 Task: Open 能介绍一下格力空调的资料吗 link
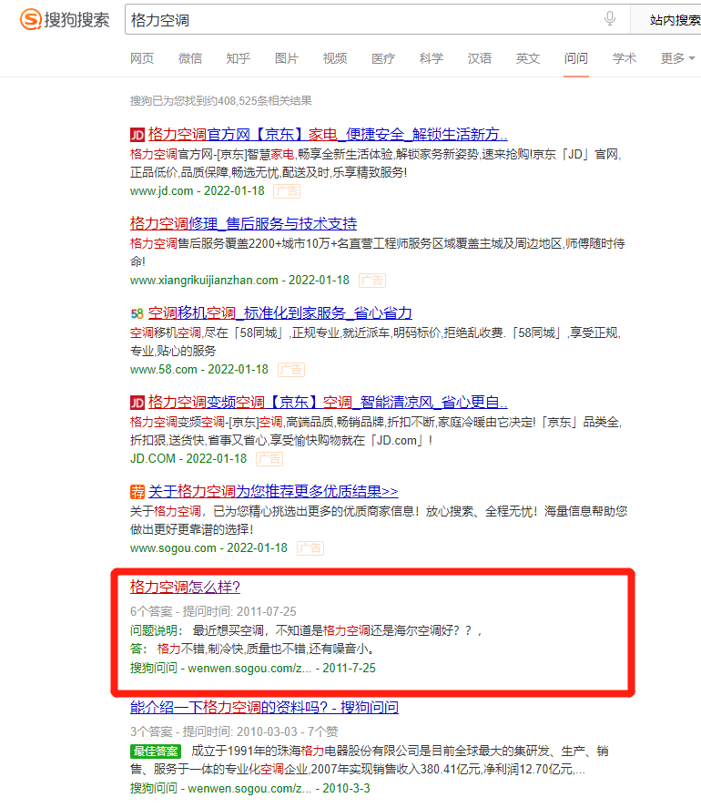(x=264, y=707)
